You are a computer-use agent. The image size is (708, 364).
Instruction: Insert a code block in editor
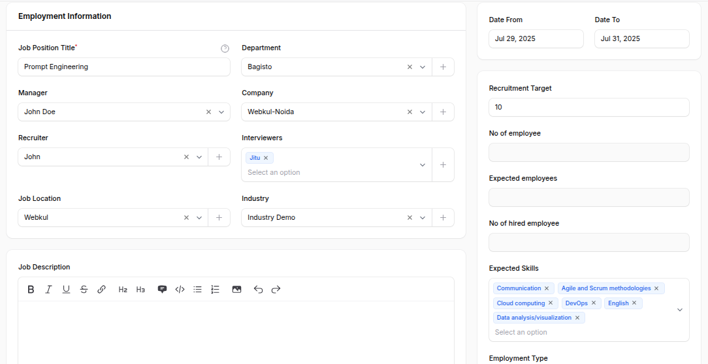coord(180,290)
